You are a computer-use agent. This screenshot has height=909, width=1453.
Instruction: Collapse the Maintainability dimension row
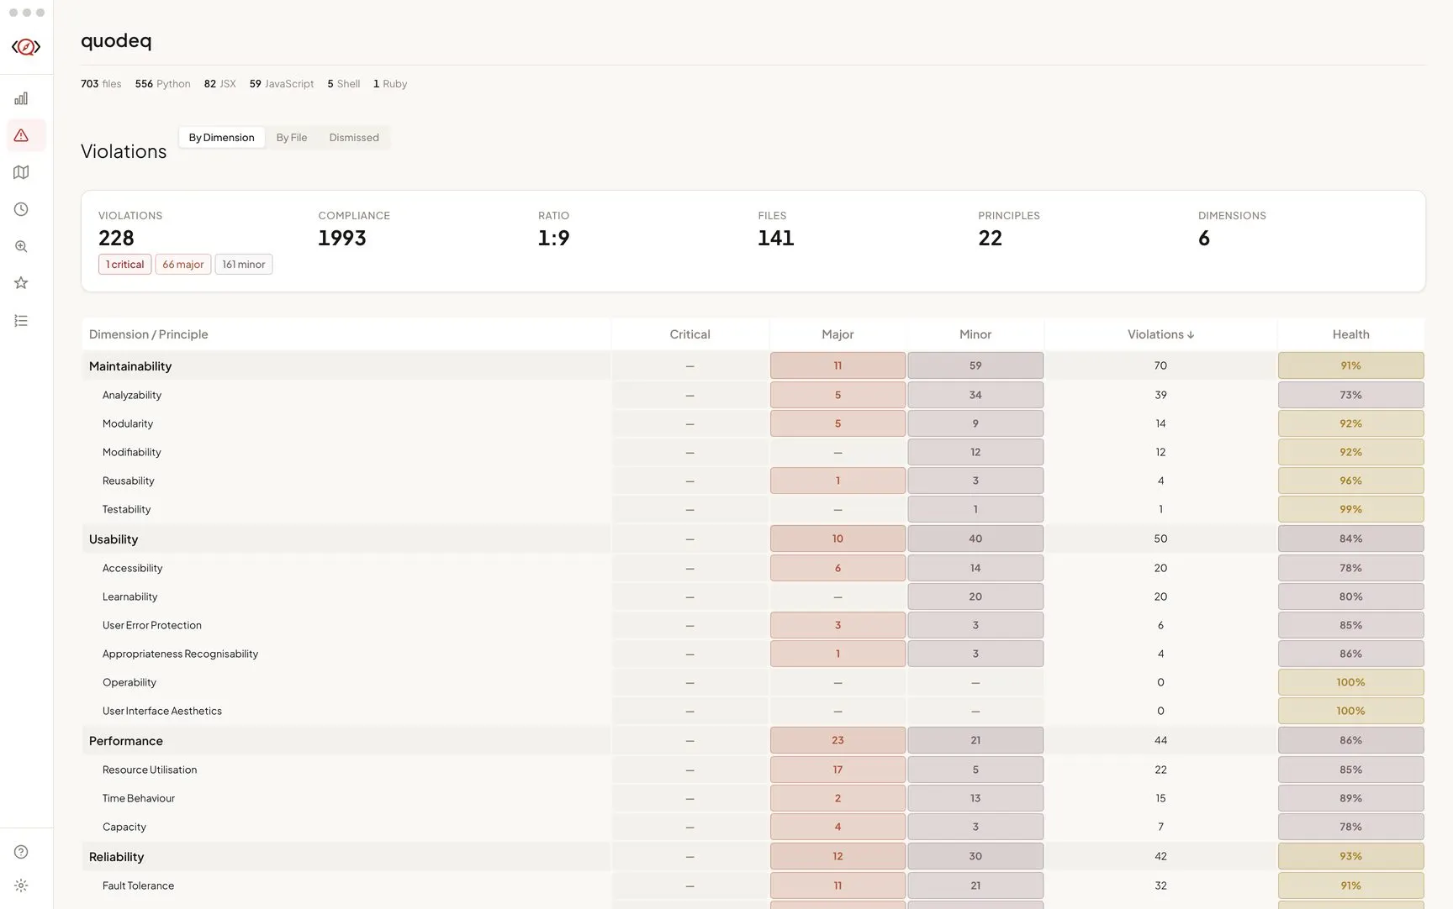point(130,366)
